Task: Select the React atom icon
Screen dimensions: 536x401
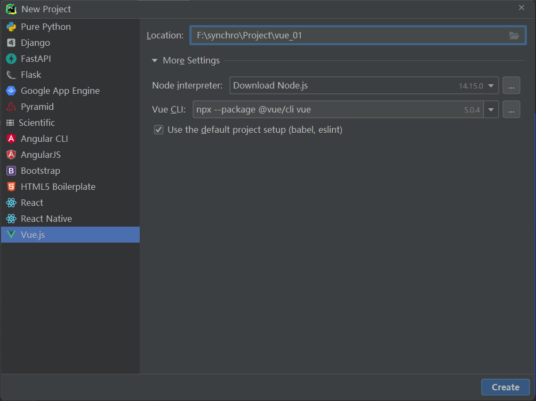Action: tap(11, 203)
